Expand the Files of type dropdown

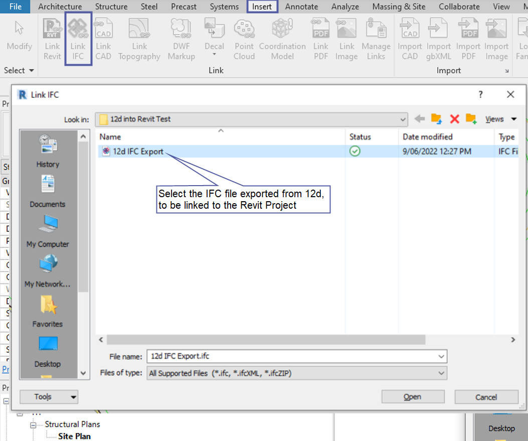point(441,373)
